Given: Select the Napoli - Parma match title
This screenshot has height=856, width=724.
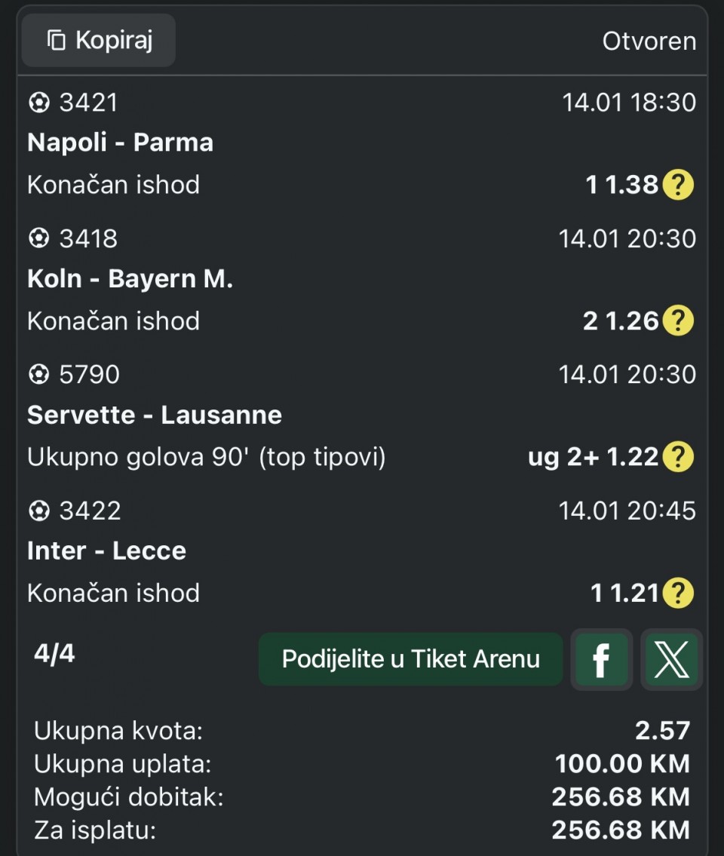Looking at the screenshot, I should (120, 143).
